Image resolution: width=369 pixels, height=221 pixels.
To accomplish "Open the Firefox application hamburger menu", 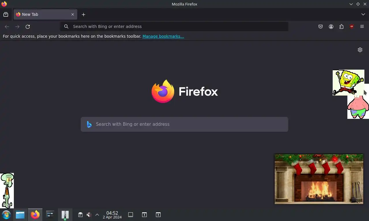I will point(362,26).
